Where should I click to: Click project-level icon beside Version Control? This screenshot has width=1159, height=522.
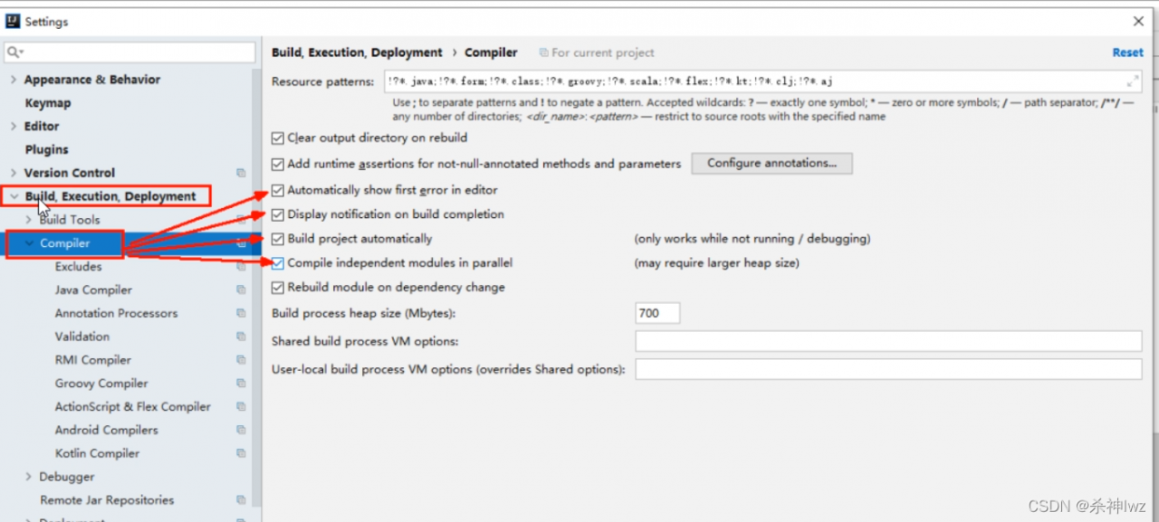241,173
